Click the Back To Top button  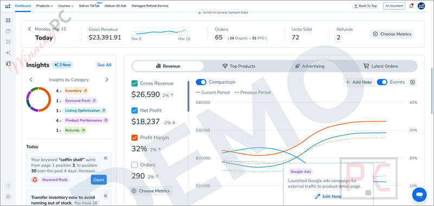[x=365, y=6]
